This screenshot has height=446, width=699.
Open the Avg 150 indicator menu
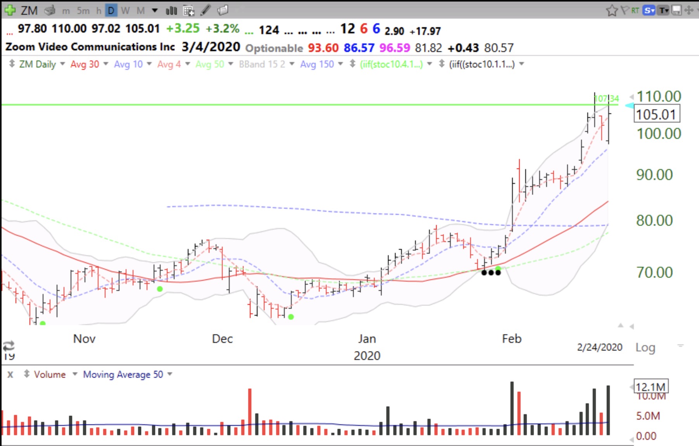coord(340,64)
